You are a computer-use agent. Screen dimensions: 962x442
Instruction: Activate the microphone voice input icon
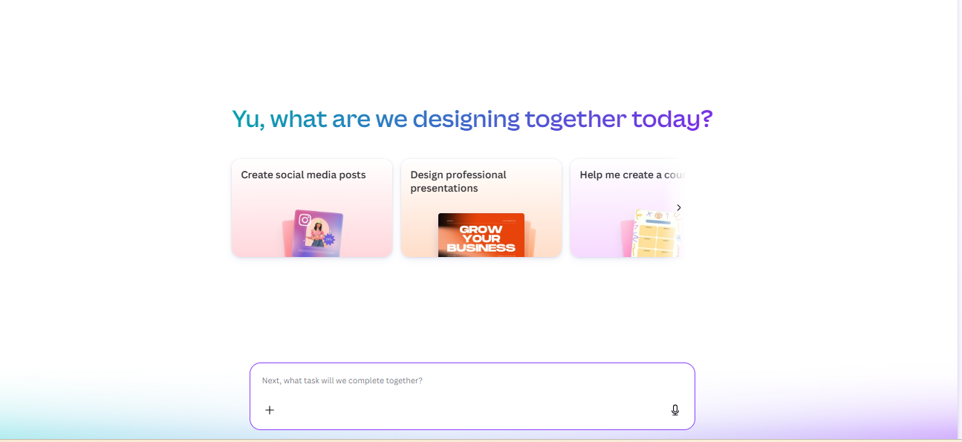click(675, 410)
